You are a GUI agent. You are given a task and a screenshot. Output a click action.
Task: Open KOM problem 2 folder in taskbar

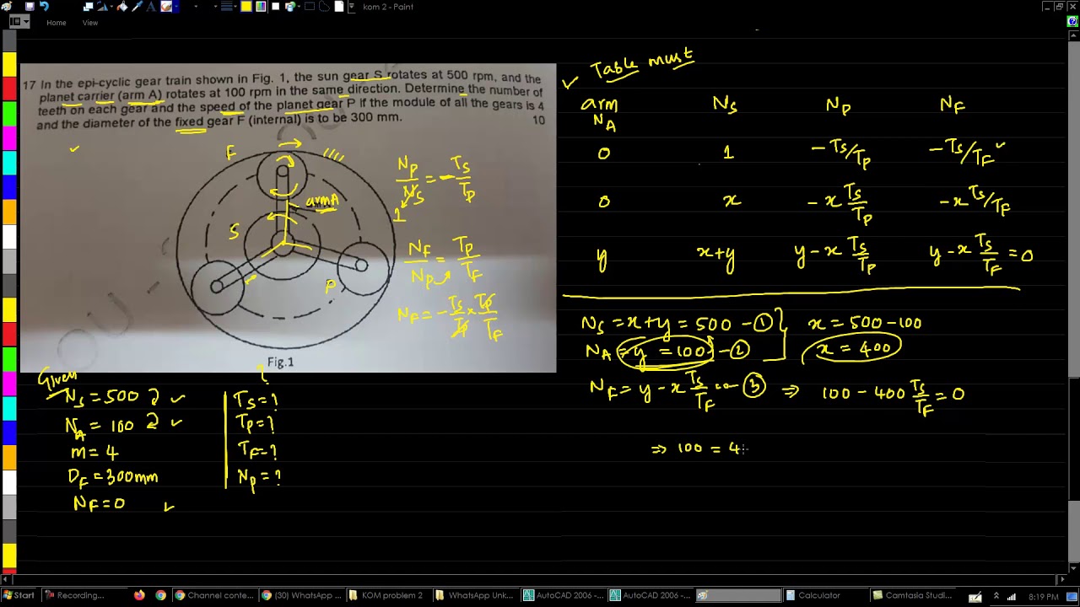point(388,595)
